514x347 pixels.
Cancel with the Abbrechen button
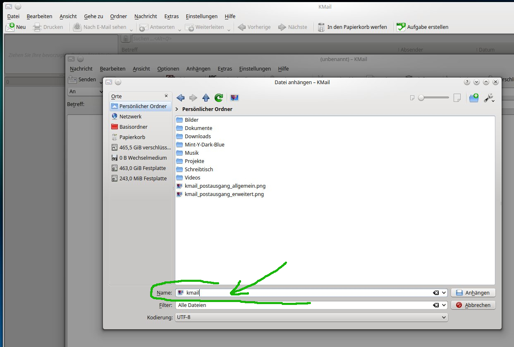pyautogui.click(x=473, y=305)
